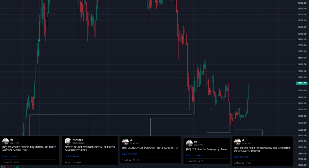The image size is (309, 168).
Task: Open the FTX bankruptcy tweet link
Action: pyautogui.click(x=194, y=155)
